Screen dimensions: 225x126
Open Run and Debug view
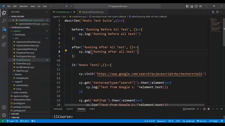click(4, 36)
